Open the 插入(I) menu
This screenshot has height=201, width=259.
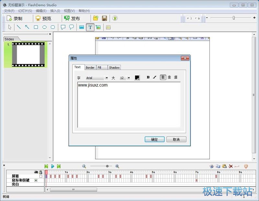click(55, 11)
